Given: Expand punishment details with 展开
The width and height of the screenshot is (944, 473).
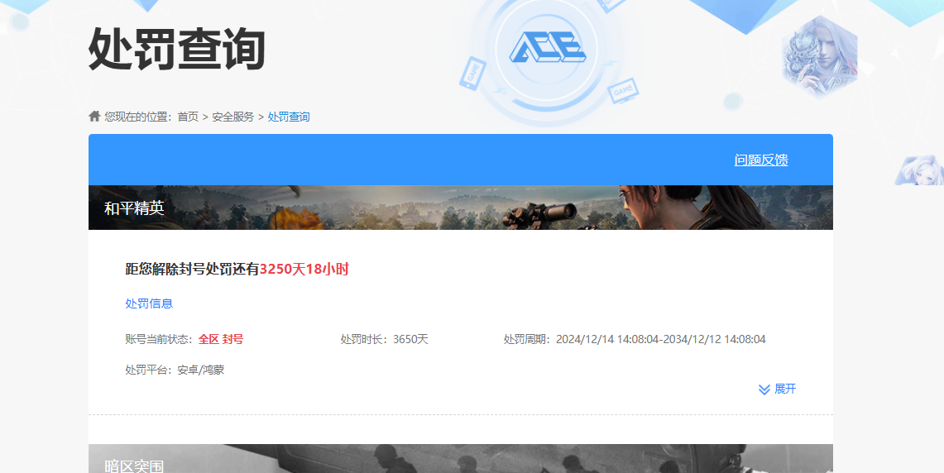Looking at the screenshot, I should click(x=784, y=389).
